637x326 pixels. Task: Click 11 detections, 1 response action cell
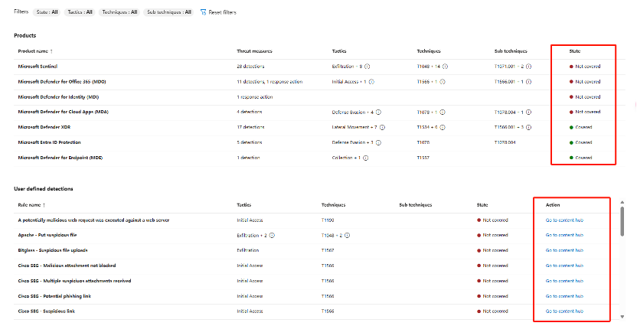tap(269, 82)
